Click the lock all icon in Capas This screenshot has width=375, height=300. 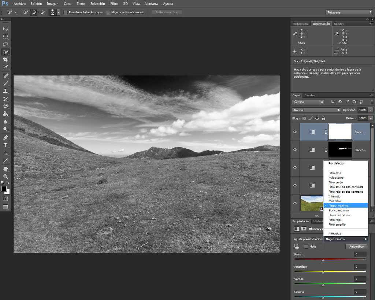pyautogui.click(x=324, y=118)
